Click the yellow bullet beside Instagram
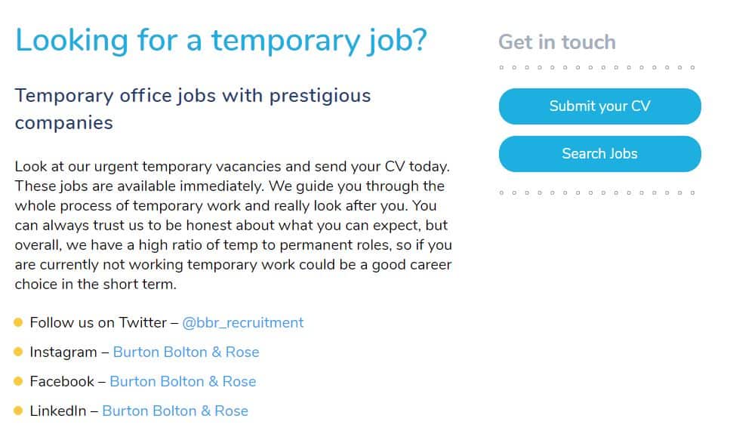The width and height of the screenshot is (730, 440). [18, 352]
